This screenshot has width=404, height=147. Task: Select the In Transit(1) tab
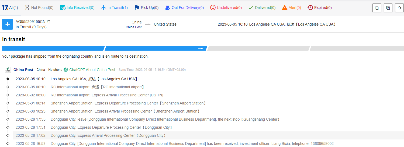pos(114,8)
